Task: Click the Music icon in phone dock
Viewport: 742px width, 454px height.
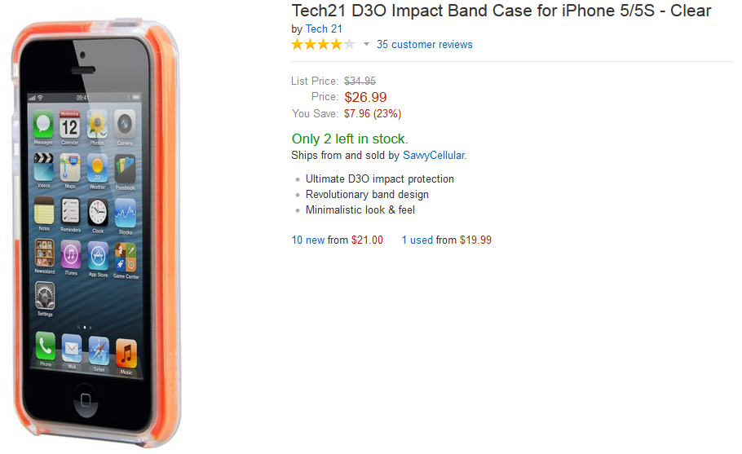Action: coord(126,352)
